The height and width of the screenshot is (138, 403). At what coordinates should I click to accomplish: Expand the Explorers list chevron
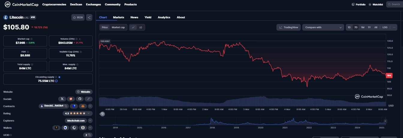pos(90,121)
